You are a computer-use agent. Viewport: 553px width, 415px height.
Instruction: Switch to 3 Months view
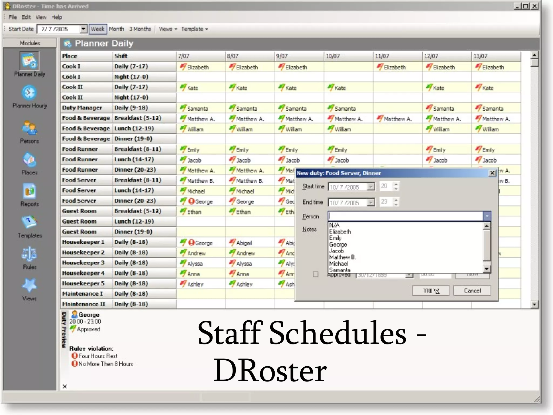click(140, 29)
